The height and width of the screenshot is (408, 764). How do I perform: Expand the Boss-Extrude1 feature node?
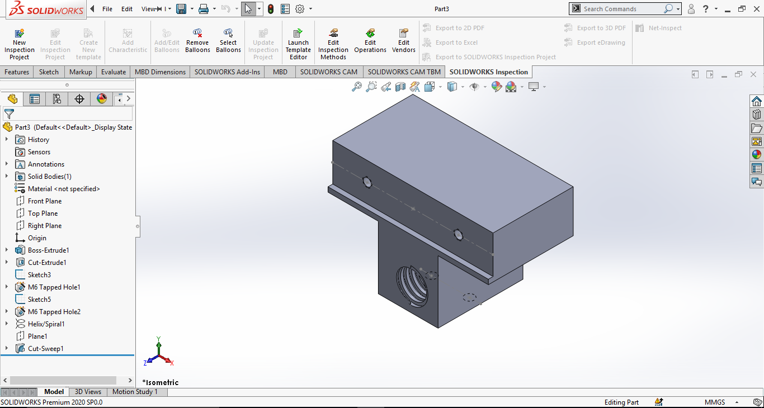click(x=7, y=250)
